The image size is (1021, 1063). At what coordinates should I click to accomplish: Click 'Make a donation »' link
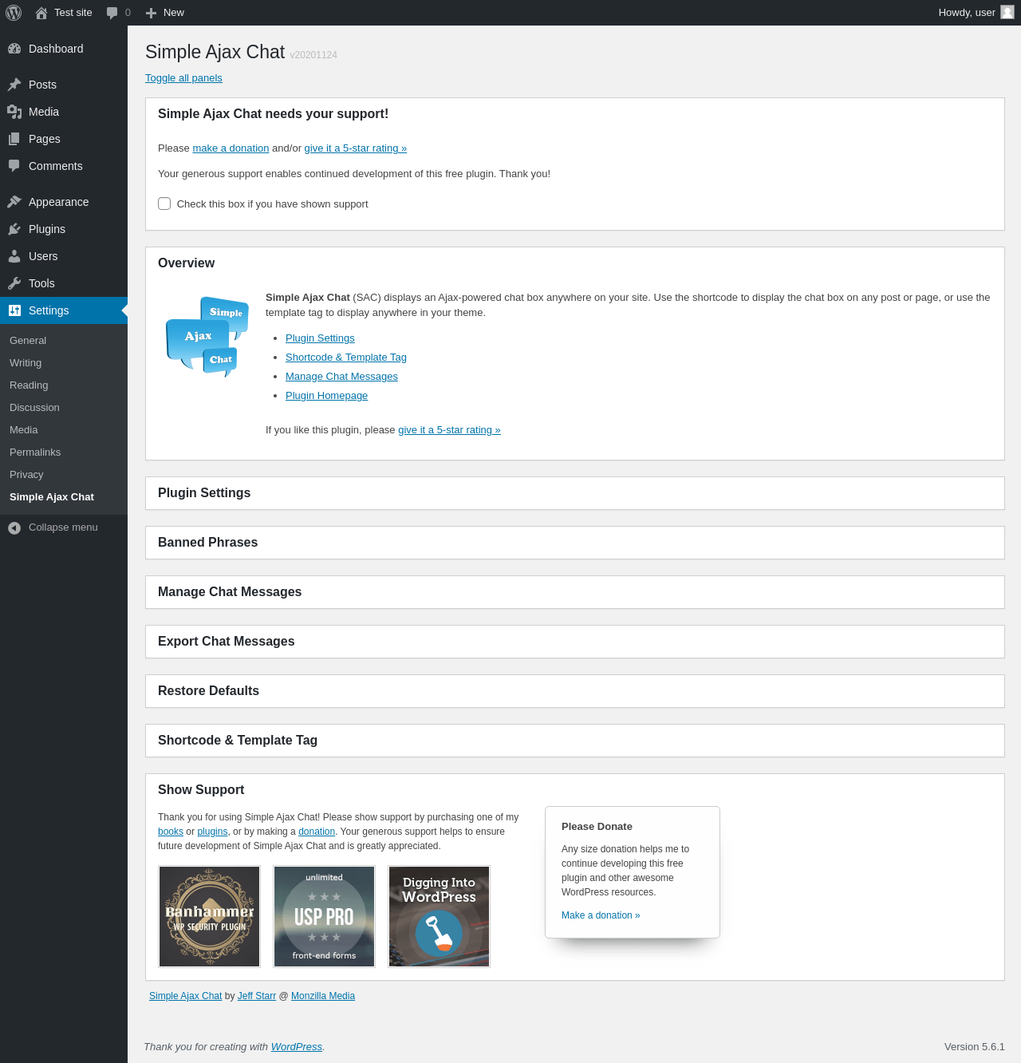click(x=601, y=915)
